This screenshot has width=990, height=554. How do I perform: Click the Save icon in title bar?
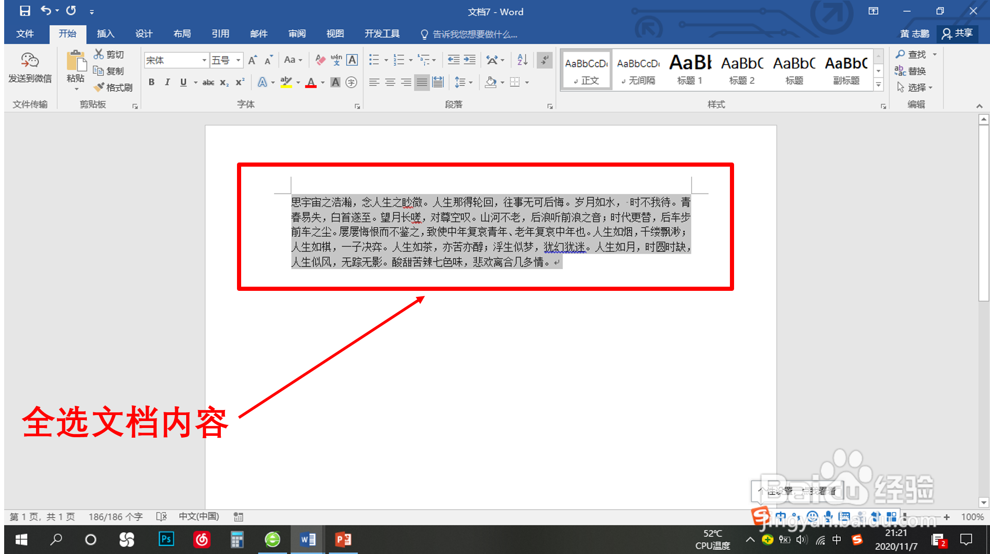[24, 11]
